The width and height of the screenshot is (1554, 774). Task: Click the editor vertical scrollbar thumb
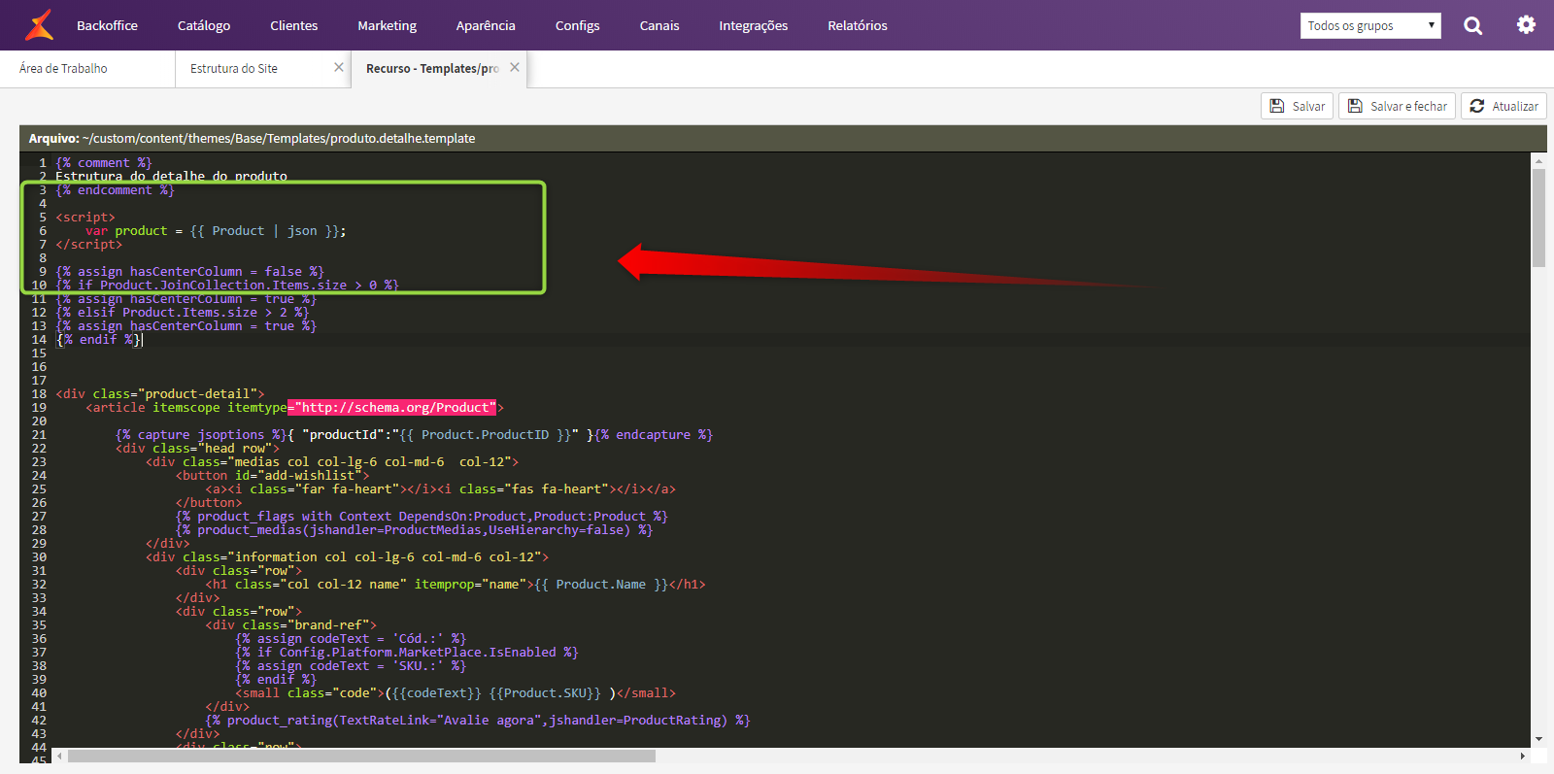tap(1538, 218)
